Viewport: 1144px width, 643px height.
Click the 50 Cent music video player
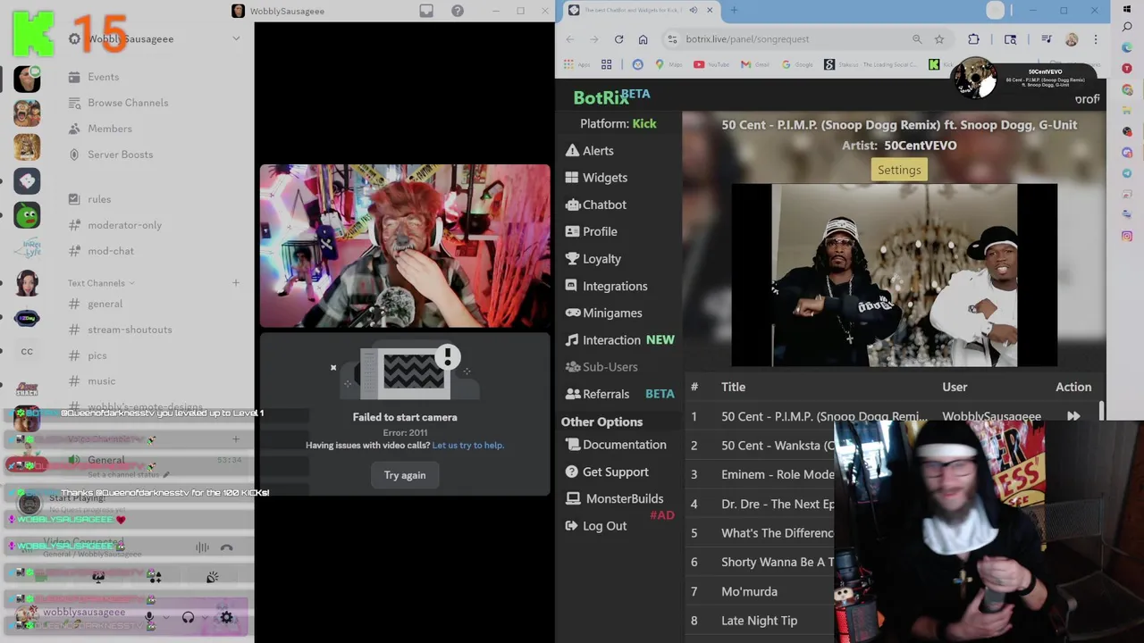pyautogui.click(x=894, y=275)
